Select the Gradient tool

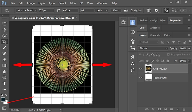pos(4,65)
